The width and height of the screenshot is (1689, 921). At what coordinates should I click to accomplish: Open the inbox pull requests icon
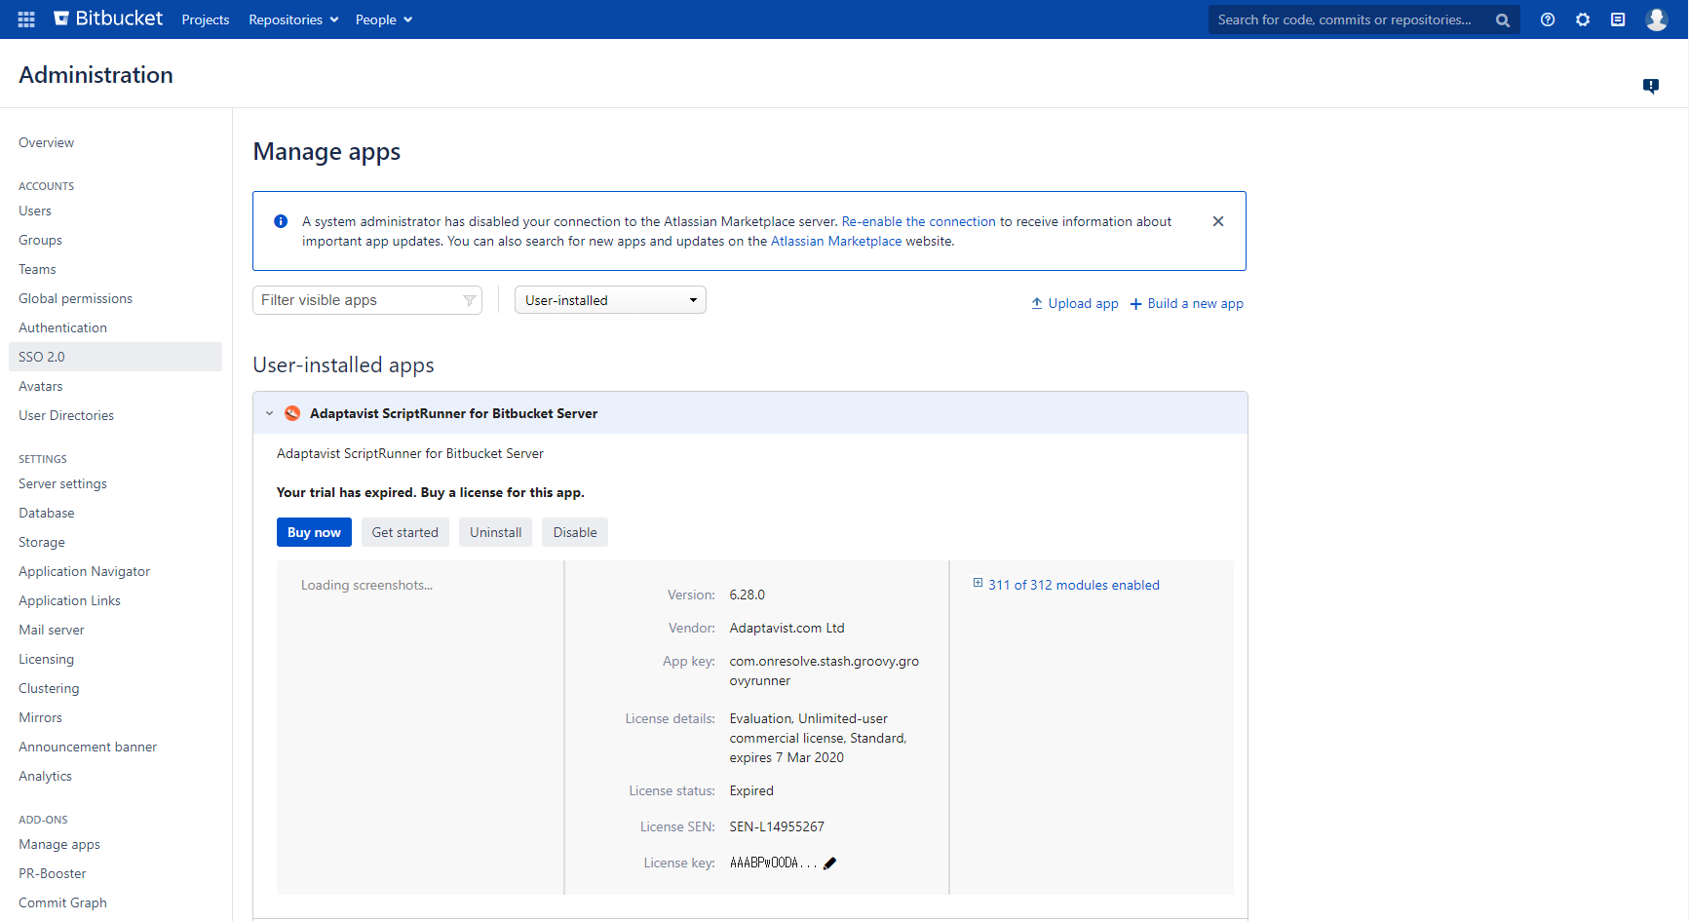click(x=1618, y=19)
